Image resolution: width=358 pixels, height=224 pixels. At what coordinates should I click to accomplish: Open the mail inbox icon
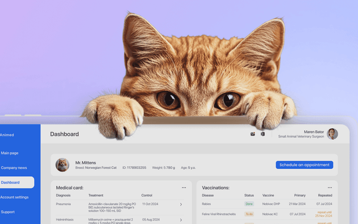tap(252, 134)
